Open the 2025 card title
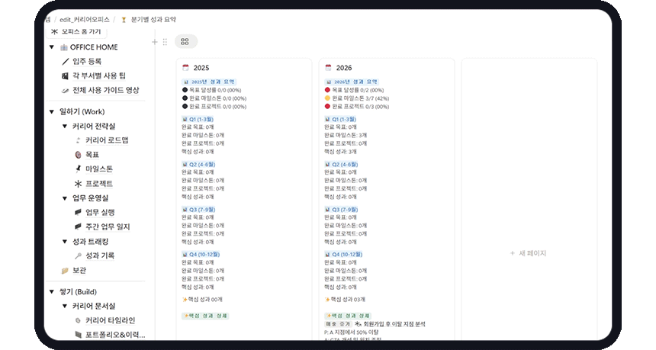 coord(201,68)
